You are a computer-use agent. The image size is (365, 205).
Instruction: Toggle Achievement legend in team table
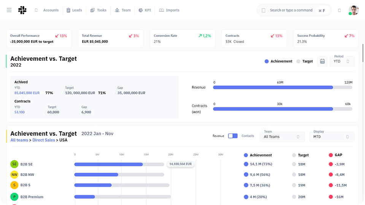258,155
